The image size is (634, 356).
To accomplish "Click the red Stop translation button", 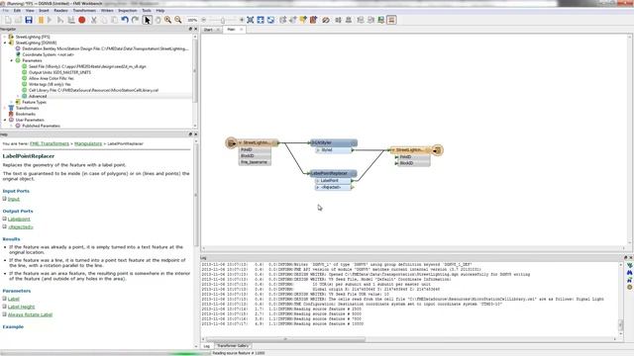I will (82, 20).
